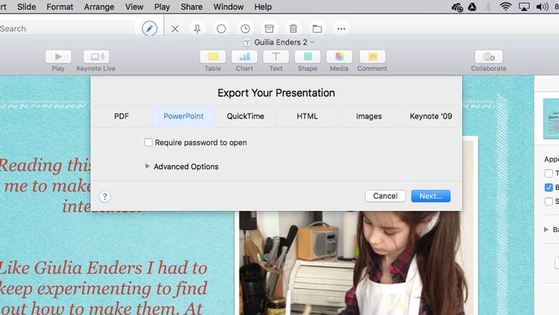Click the Play toolbar icon
The image size is (559, 315).
(x=58, y=57)
